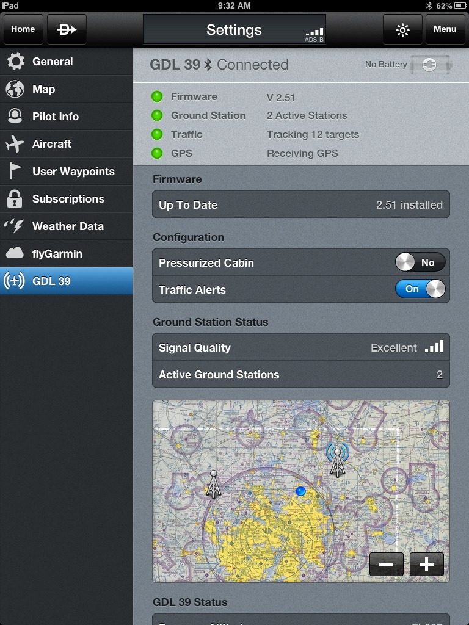Tap the Firmware green status light
The height and width of the screenshot is (625, 469).
pos(157,96)
